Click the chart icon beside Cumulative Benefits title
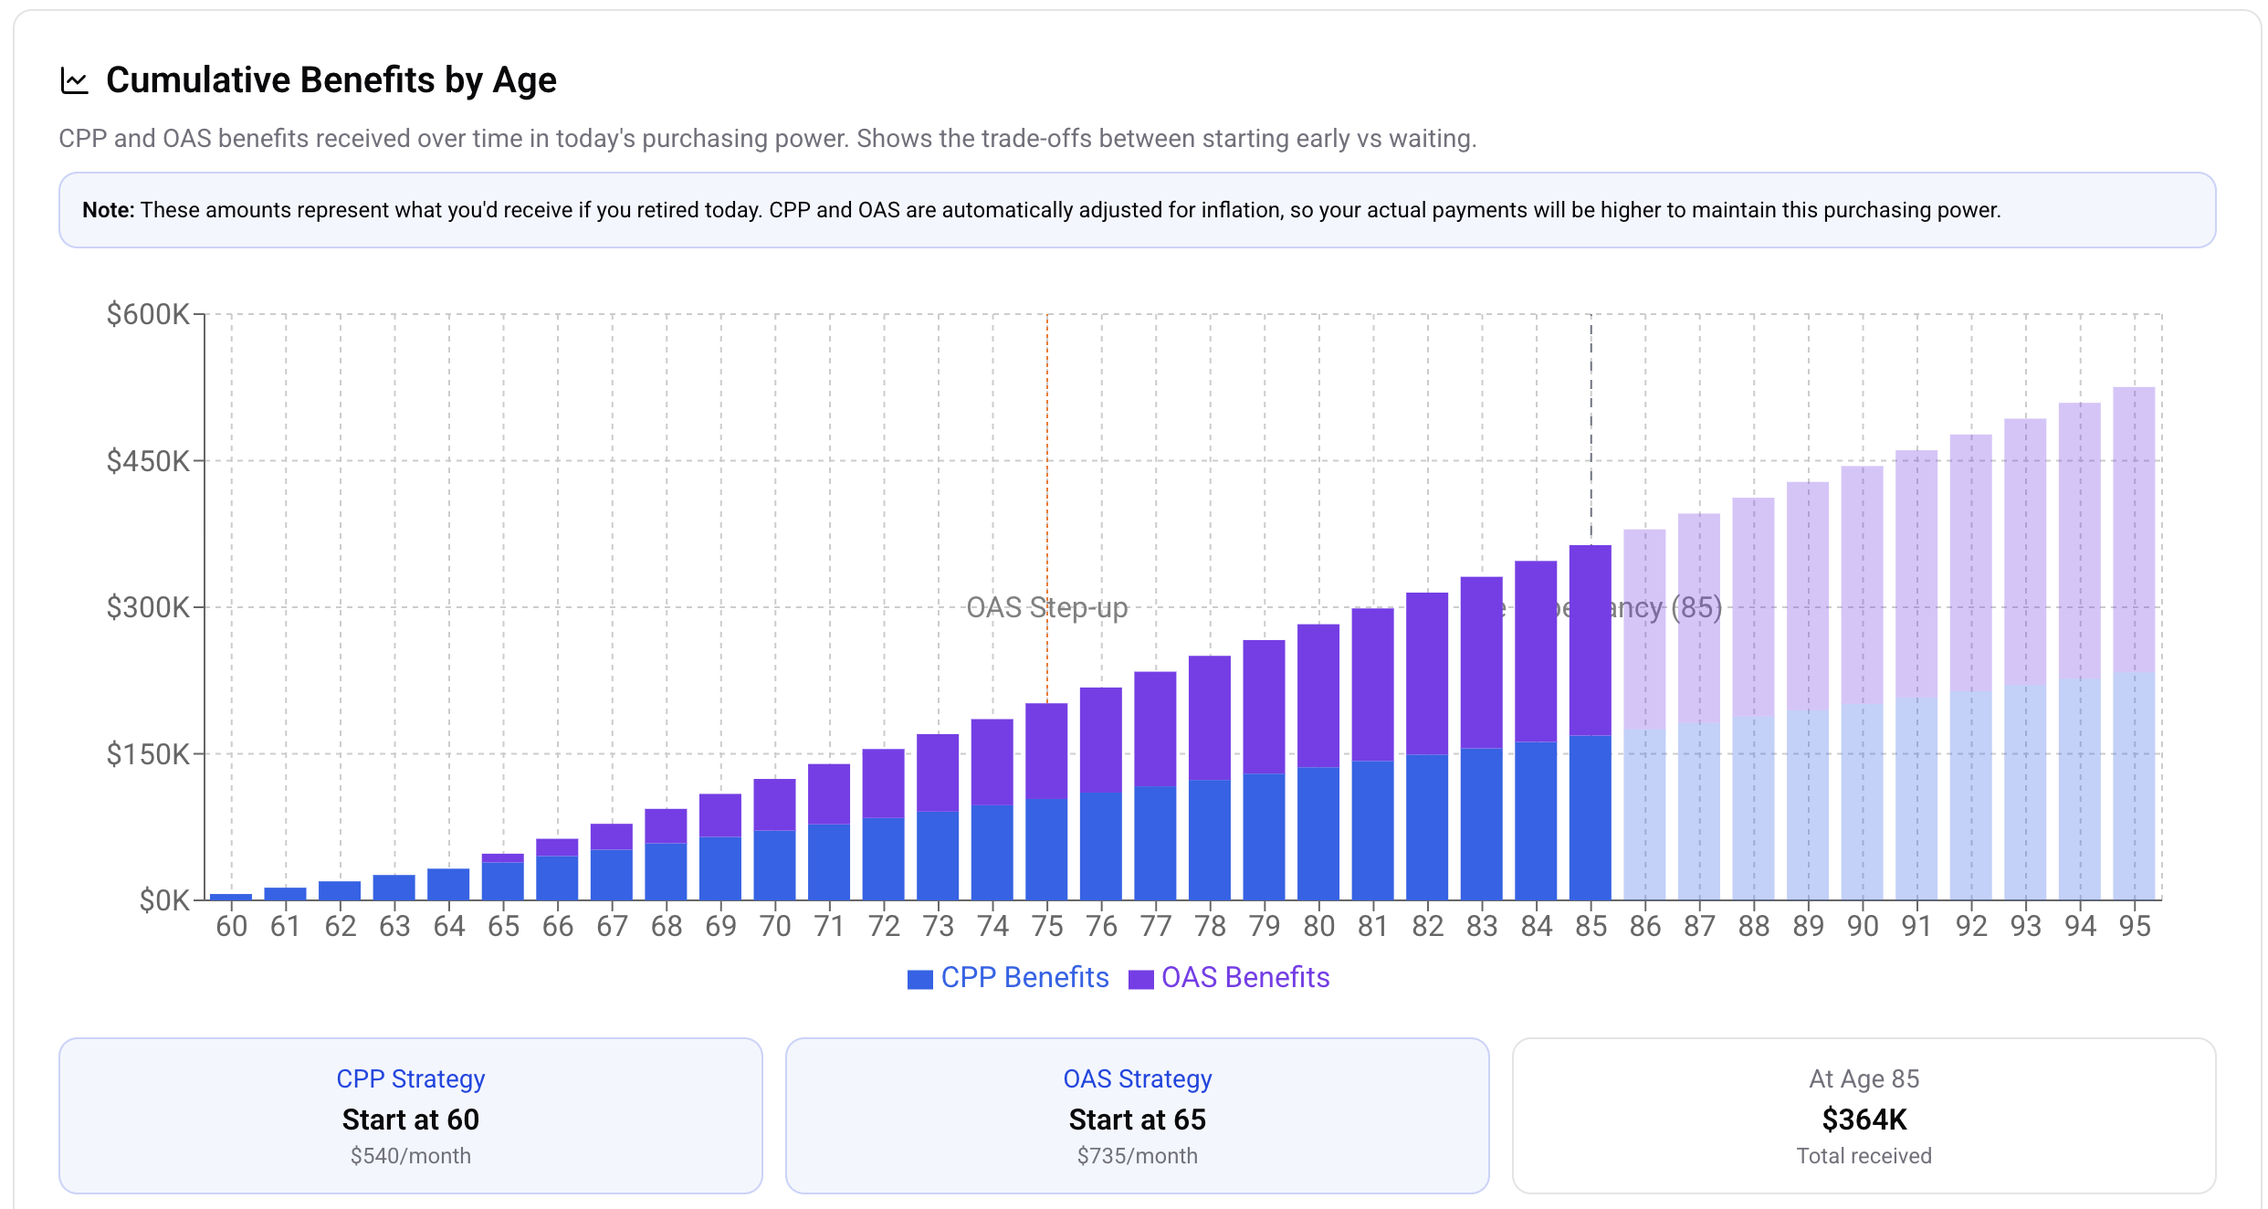2268x1209 pixels. 74,80
